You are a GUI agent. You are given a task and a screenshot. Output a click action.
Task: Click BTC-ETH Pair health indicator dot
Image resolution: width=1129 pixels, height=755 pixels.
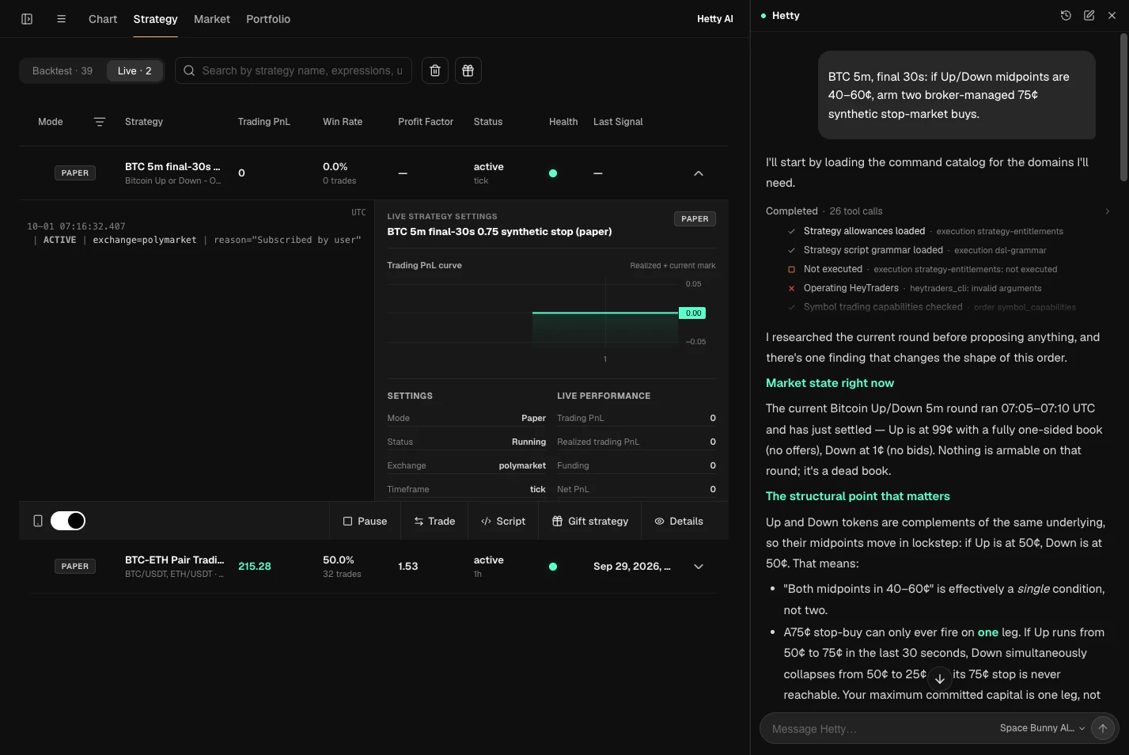[553, 567]
